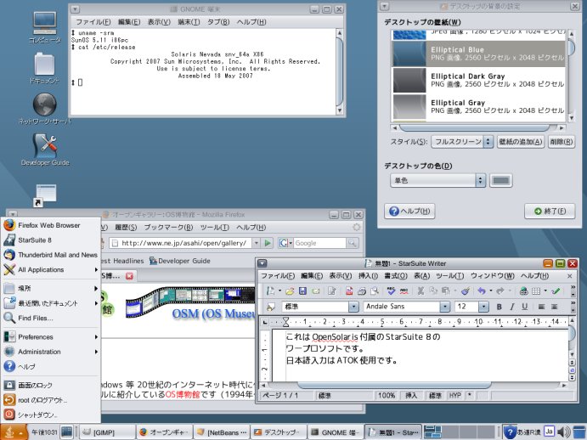Click the Firefox green Go arrow button
This screenshot has height=440, width=587.
click(x=268, y=243)
